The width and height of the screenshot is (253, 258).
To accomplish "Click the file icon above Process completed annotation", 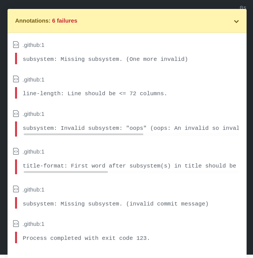I will point(16,224).
